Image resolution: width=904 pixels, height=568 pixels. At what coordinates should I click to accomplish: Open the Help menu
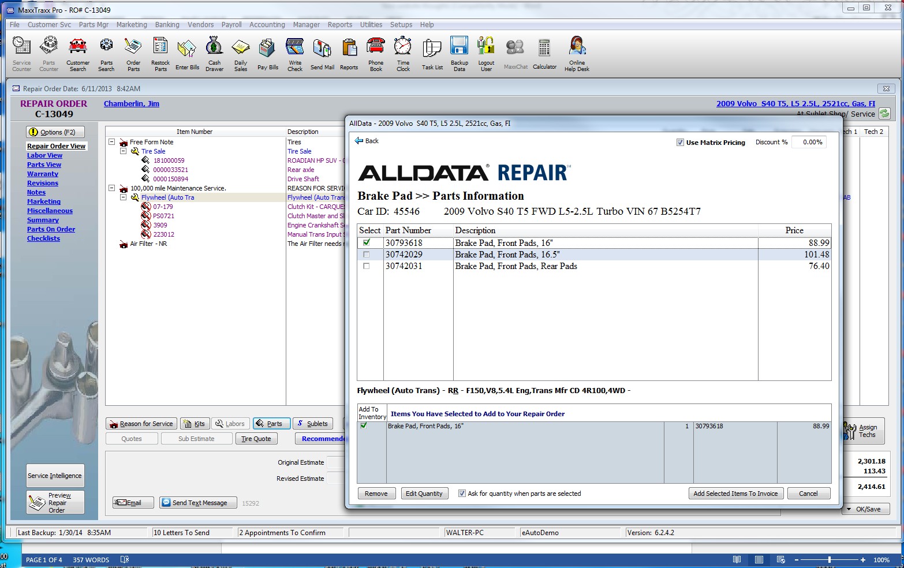click(427, 25)
